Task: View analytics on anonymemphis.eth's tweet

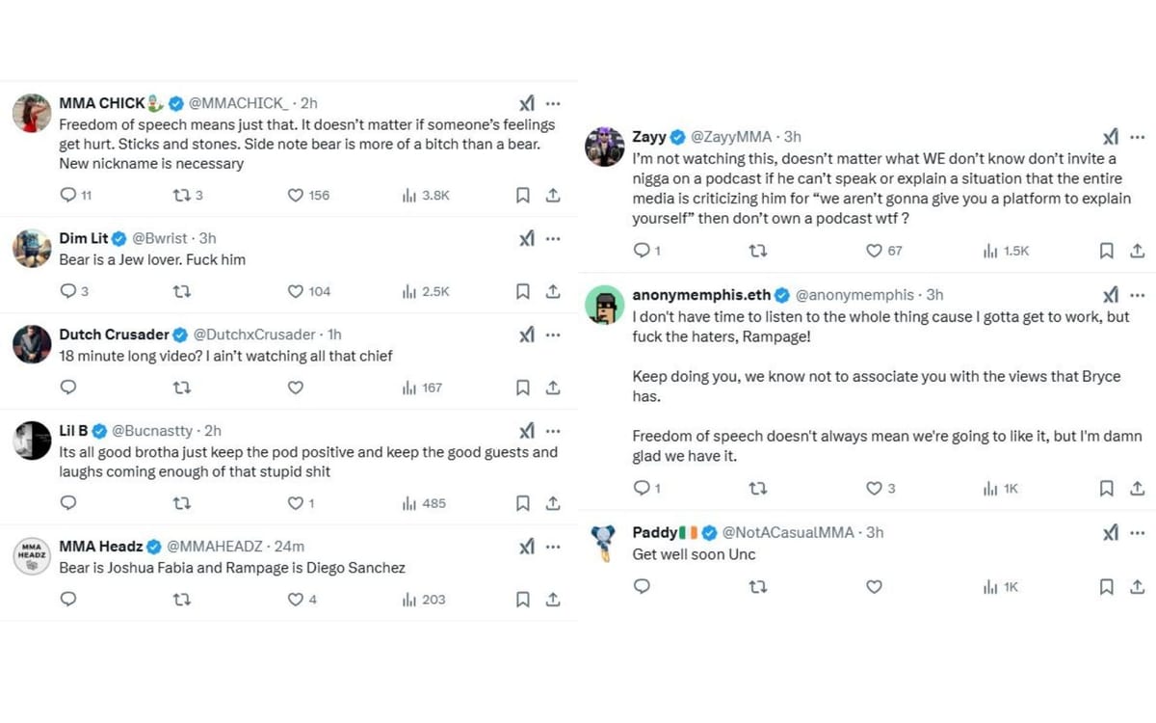Action: 1000,489
